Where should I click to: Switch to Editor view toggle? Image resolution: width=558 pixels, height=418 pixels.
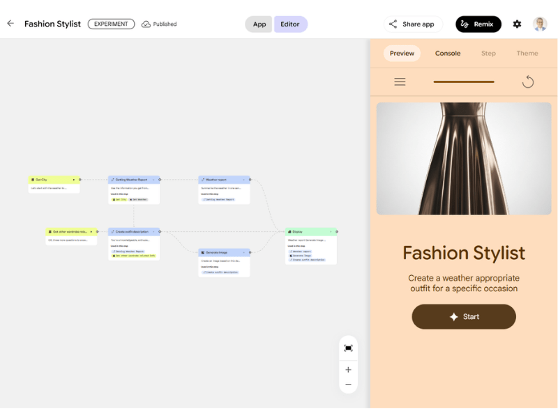290,24
